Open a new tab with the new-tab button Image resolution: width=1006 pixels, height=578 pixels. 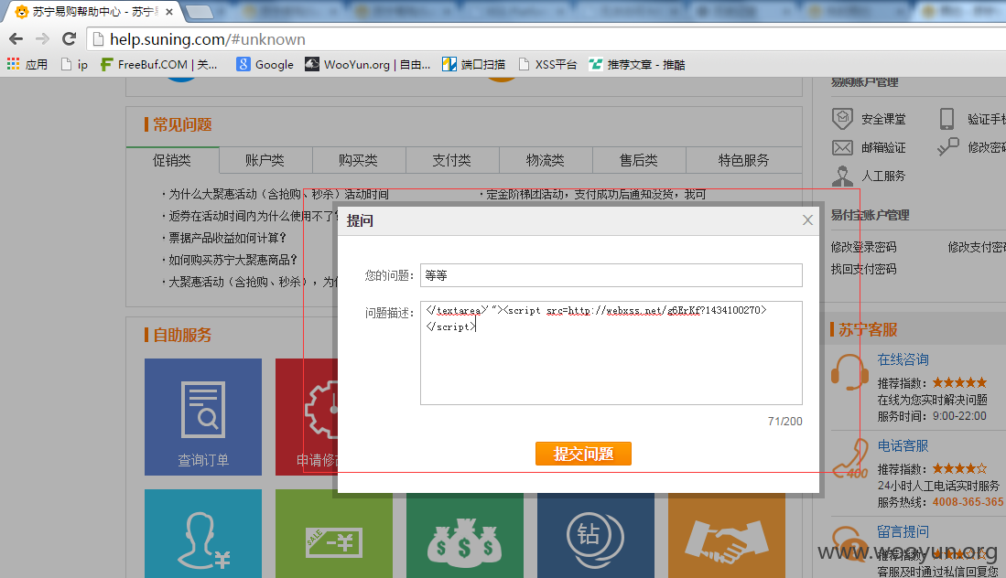point(200,12)
